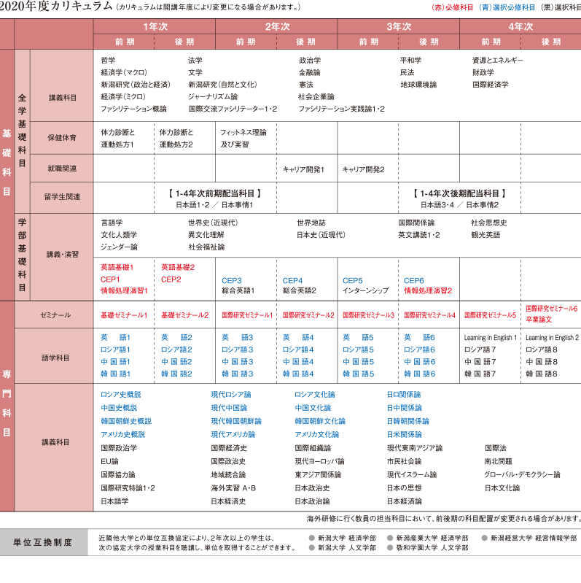Image resolution: width=581 pixels, height=583 pixels.
Task: Click on ジャーナリズム論
Action: coord(213,96)
